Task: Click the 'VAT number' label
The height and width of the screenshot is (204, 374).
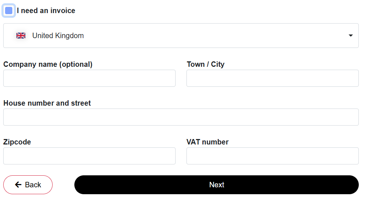Action: click(207, 142)
